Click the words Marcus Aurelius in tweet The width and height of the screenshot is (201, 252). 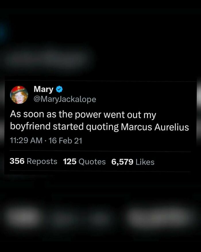click(x=155, y=127)
